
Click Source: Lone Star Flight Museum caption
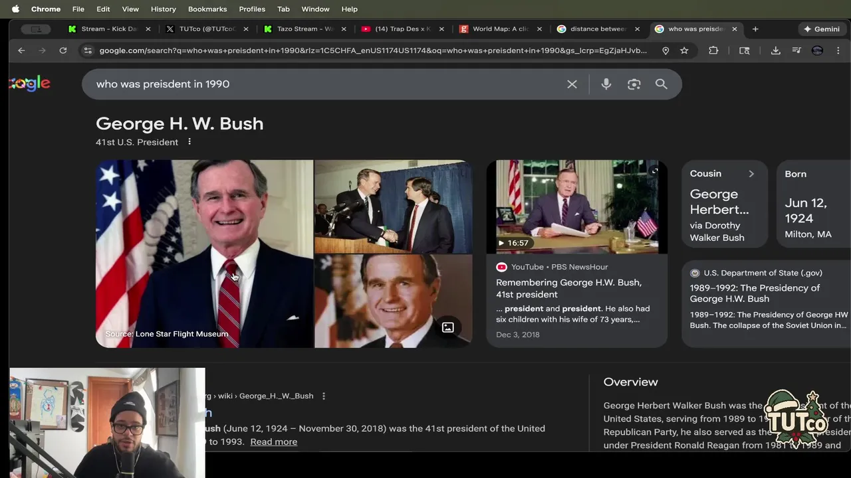(167, 334)
